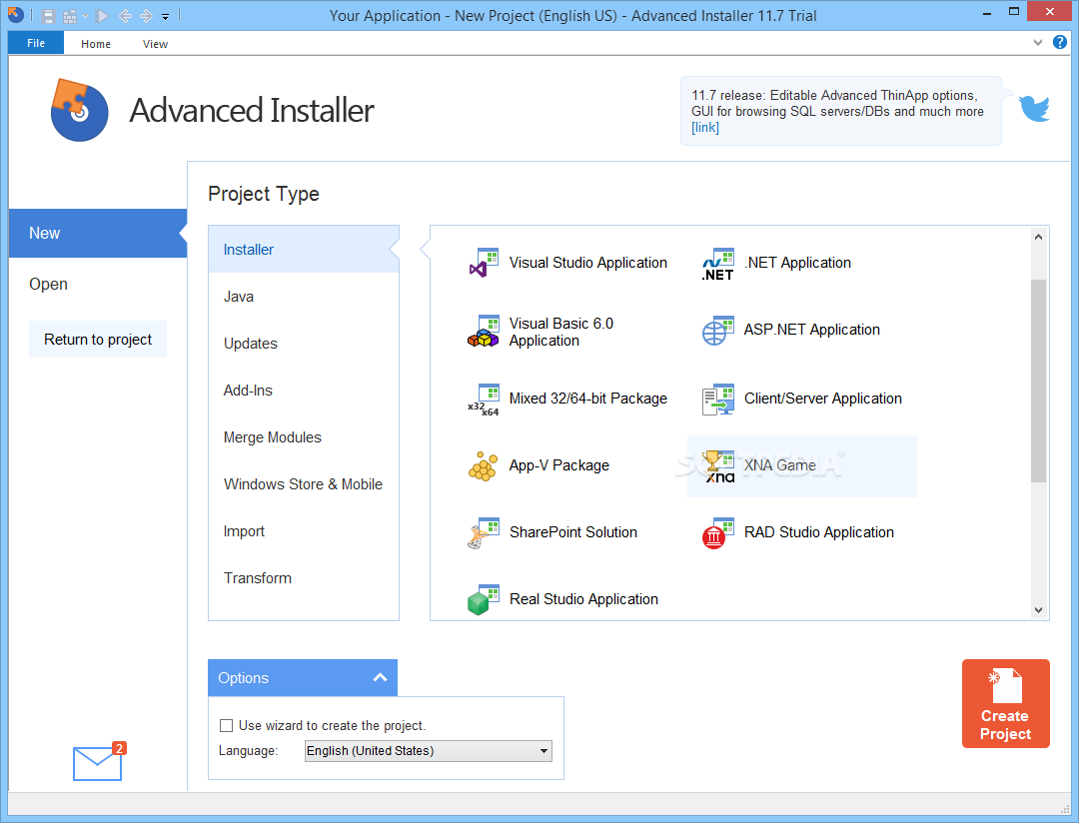This screenshot has width=1079, height=823.
Task: Select the Installer project category
Action: pyautogui.click(x=304, y=249)
